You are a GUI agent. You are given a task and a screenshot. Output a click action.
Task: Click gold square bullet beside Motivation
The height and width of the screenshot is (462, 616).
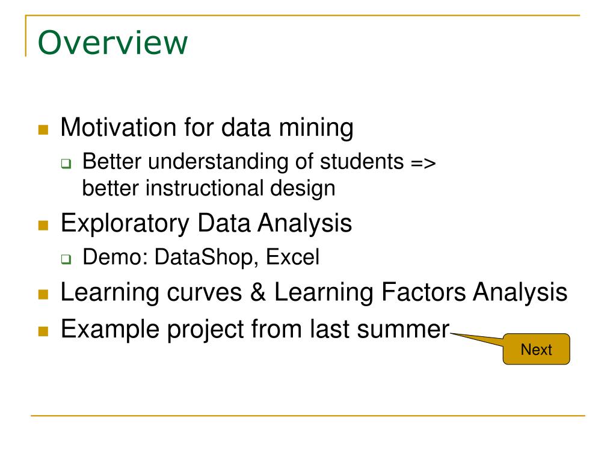click(x=43, y=130)
